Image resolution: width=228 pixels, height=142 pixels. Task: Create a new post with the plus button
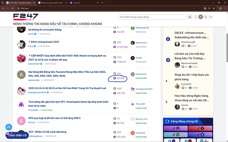tap(190, 17)
